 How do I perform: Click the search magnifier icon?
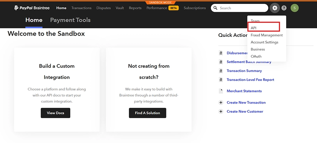click(216, 8)
